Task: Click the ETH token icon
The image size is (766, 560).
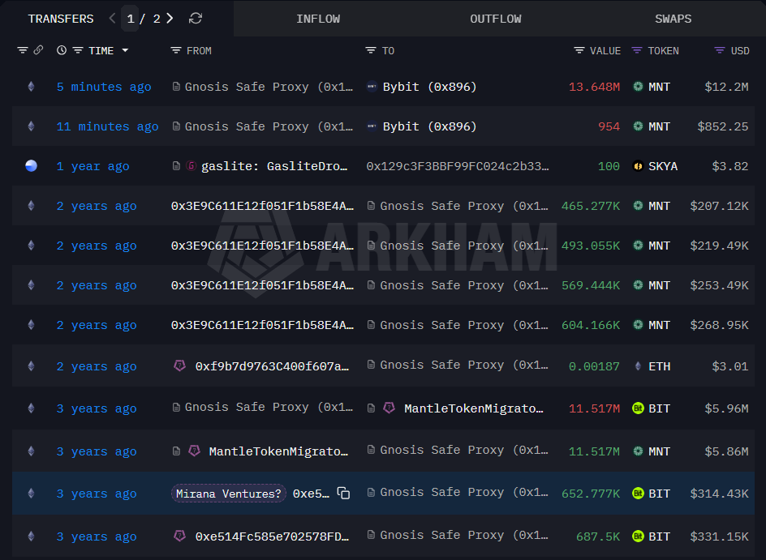Action: (x=638, y=366)
